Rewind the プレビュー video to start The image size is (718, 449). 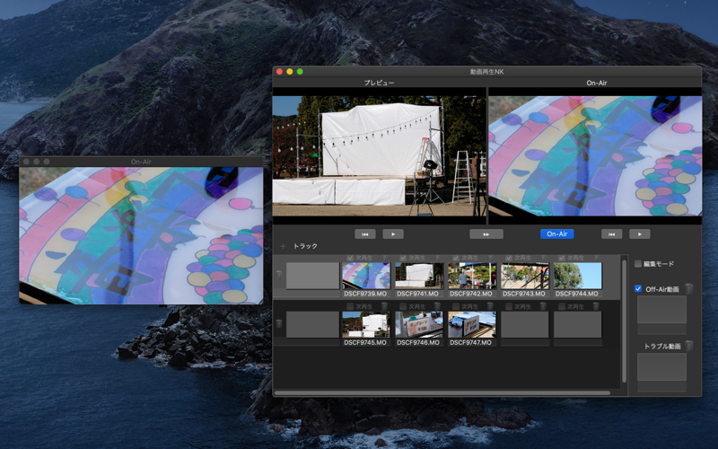(365, 234)
